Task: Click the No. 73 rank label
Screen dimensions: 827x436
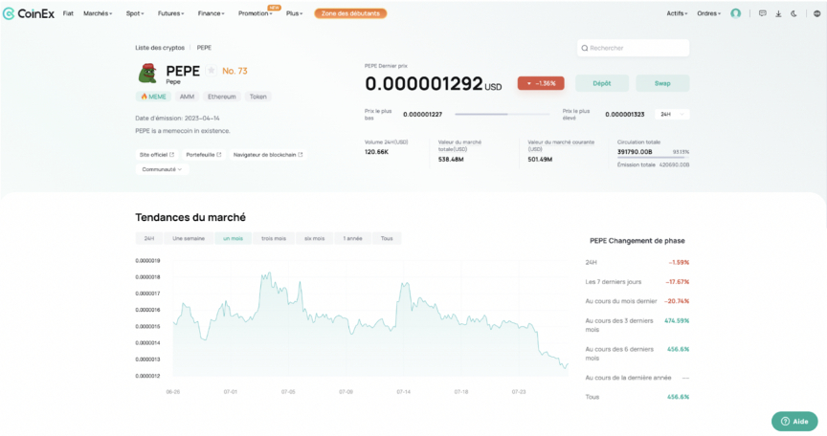Action: point(235,71)
